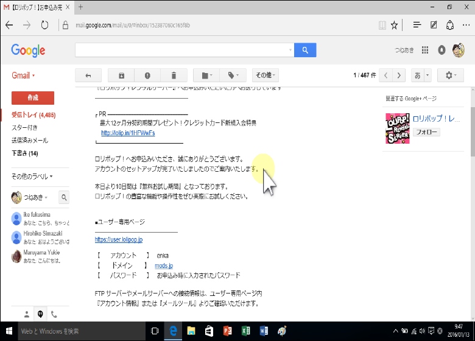Click フォロー follow button
This screenshot has height=341, width=475.
pyautogui.click(x=426, y=132)
